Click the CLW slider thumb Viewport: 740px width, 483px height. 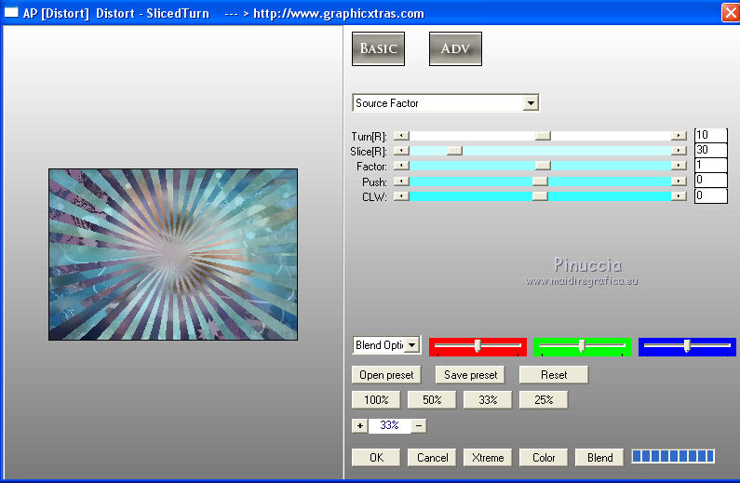pos(540,195)
